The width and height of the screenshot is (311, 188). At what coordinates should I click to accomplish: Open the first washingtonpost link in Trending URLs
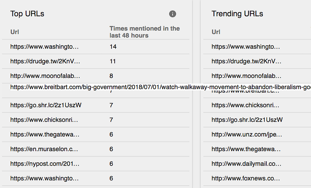(246, 47)
